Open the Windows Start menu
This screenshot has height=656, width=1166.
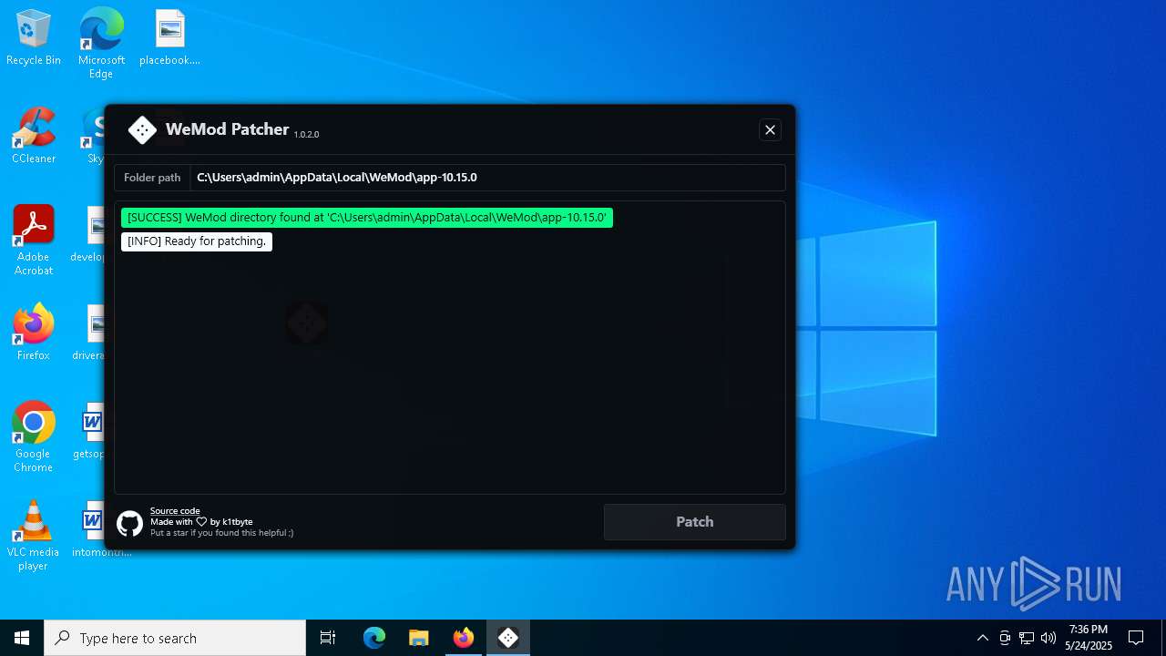[22, 638]
